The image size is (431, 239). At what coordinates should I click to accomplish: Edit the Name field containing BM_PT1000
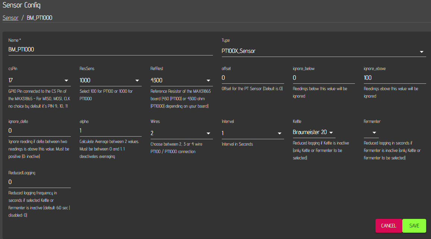click(110, 49)
